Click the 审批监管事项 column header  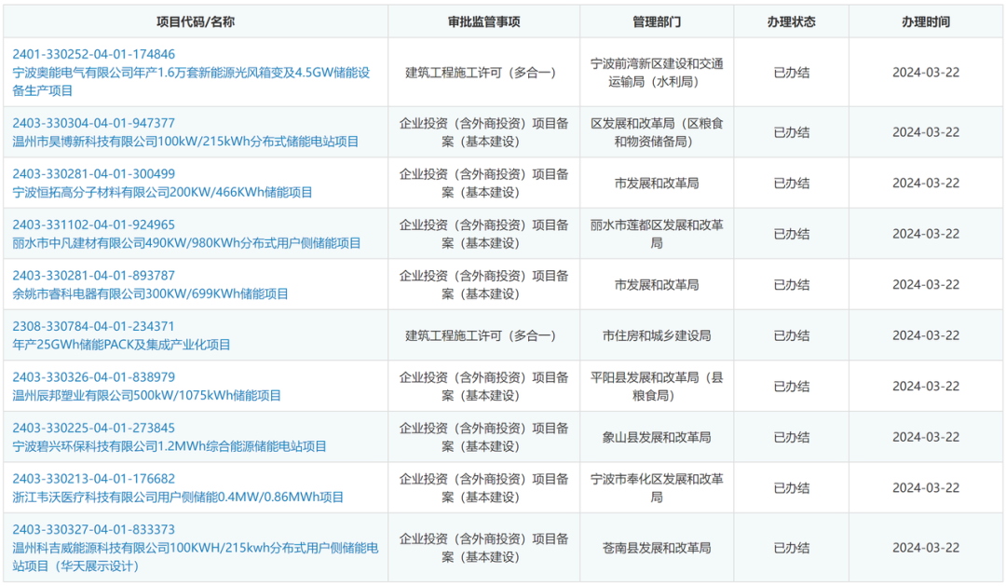483,21
